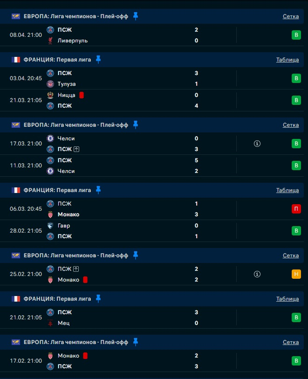This screenshot has height=379, width=308.
Task: Toggle pin for first French Ligue 1 section
Action: [98, 59]
